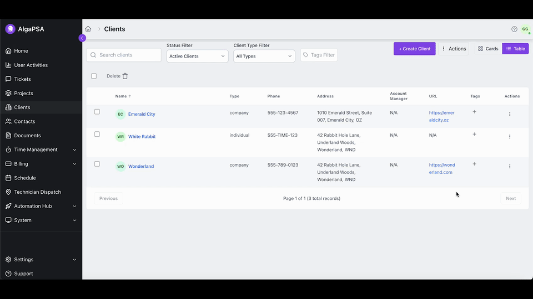Go to the home breadcrumb icon
The height and width of the screenshot is (299, 533).
pos(88,29)
